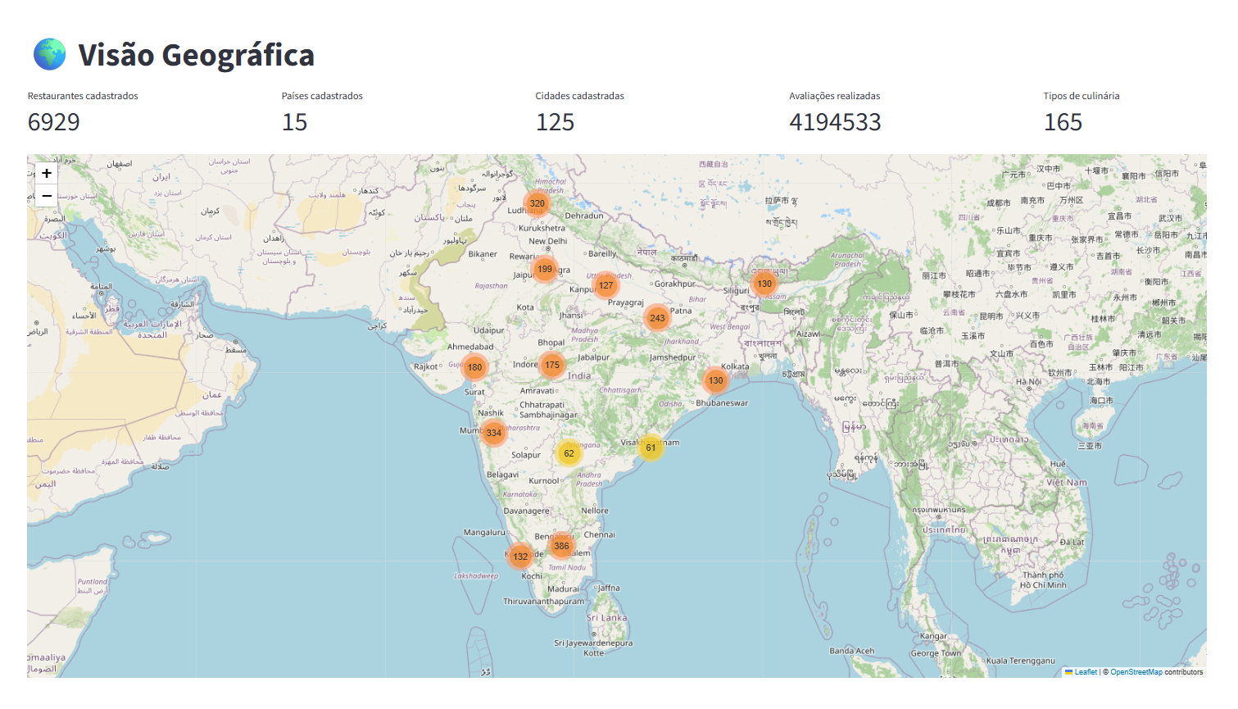Expand the 180 cluster near Ahmedabad
Screen dimensions: 1238x709
(475, 367)
